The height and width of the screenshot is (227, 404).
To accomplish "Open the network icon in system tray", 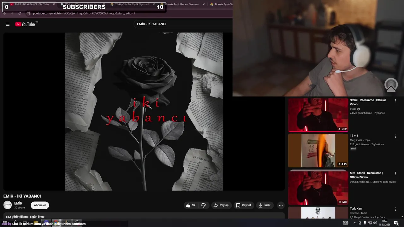I will (370, 223).
